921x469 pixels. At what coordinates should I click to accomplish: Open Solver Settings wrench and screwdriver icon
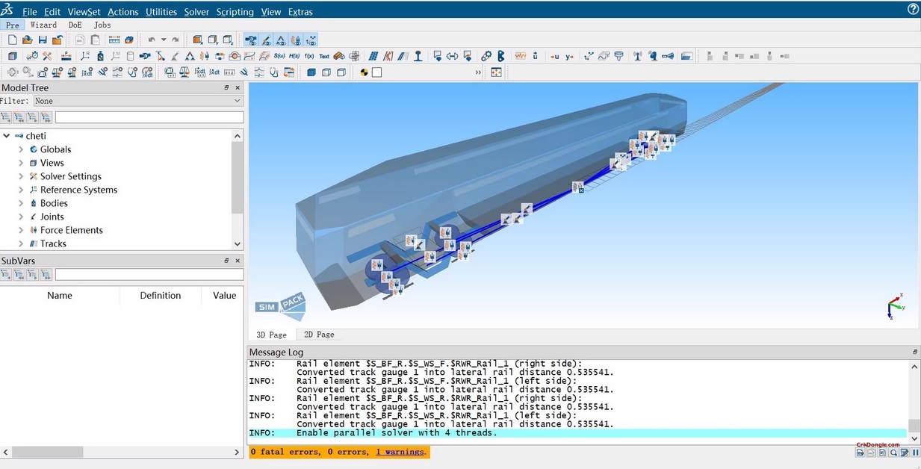point(47,56)
